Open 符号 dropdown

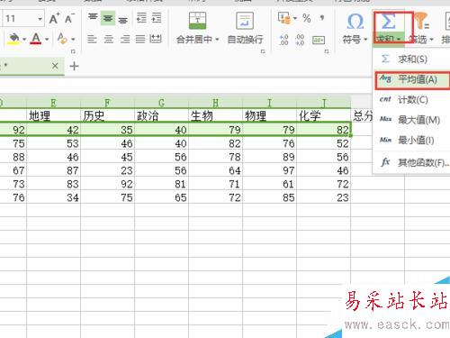(365, 40)
